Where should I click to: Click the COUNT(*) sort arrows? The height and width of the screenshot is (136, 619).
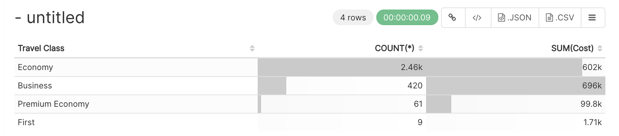pyautogui.click(x=421, y=48)
